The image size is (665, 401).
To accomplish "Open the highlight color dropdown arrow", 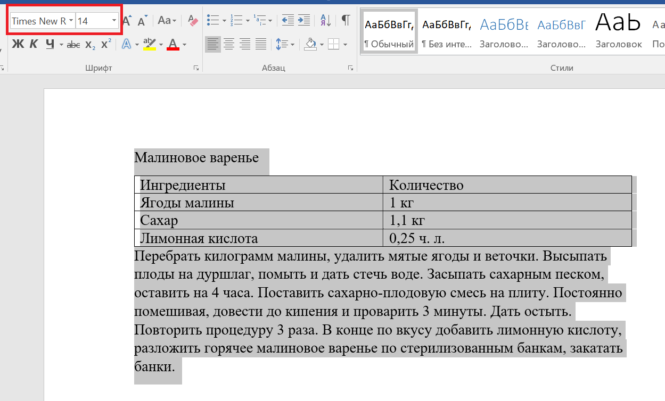I will point(161,45).
